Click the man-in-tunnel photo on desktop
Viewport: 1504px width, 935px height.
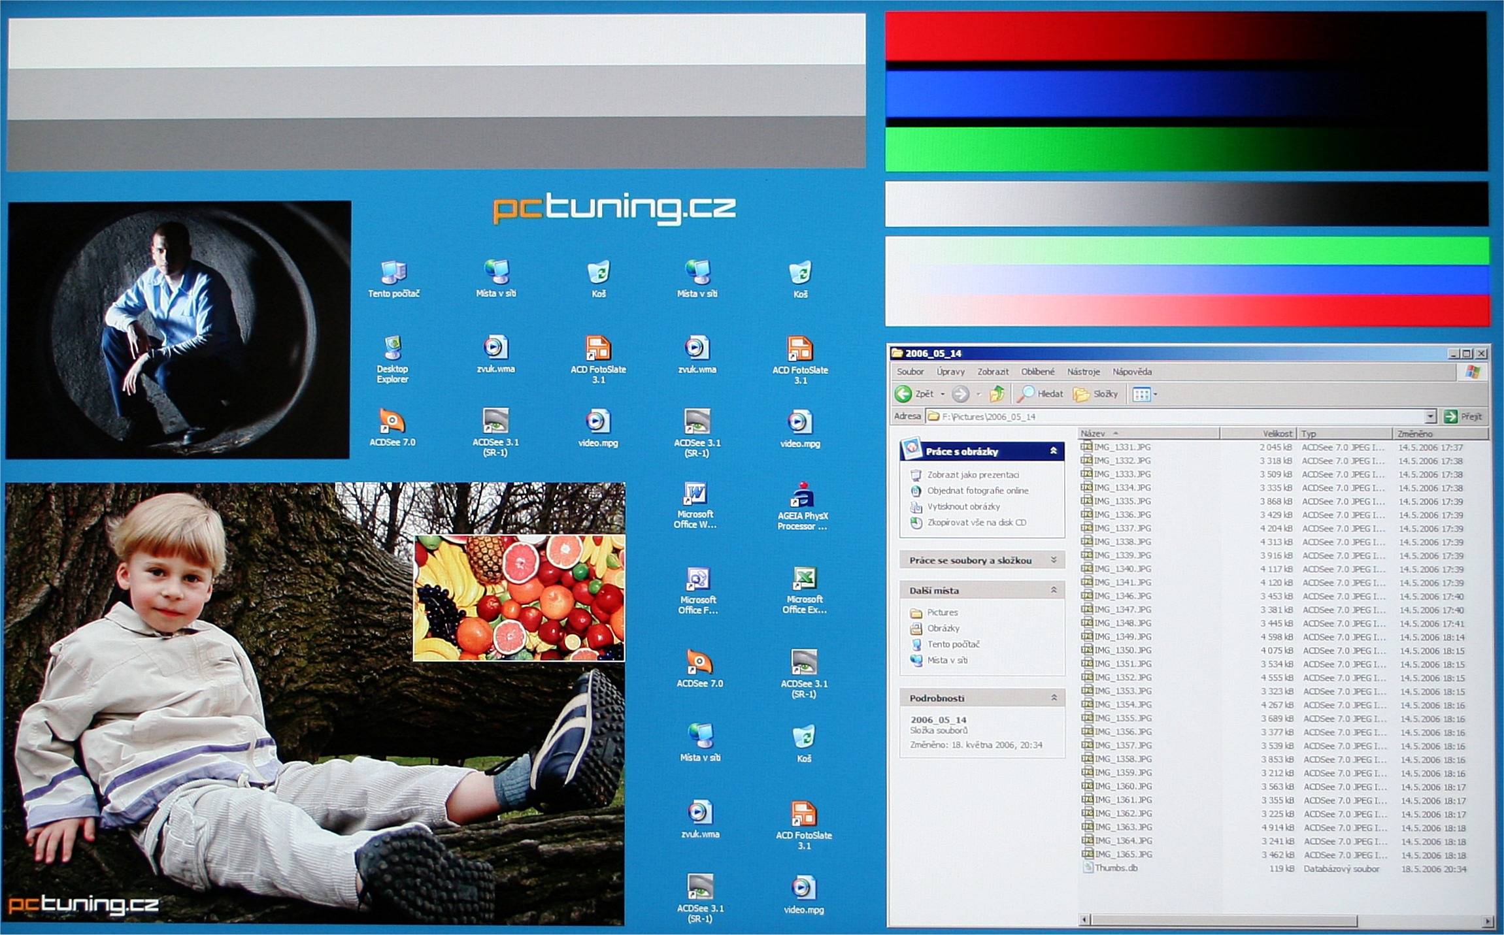tap(178, 329)
